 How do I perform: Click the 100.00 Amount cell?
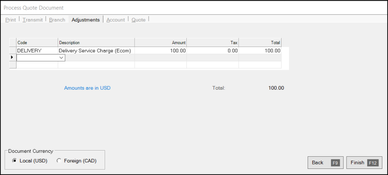161,50
